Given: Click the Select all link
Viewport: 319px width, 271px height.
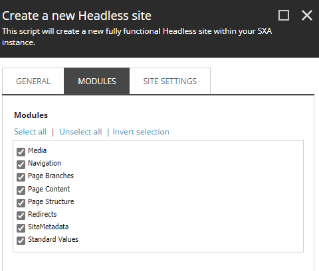Looking at the screenshot, I should 31,132.
